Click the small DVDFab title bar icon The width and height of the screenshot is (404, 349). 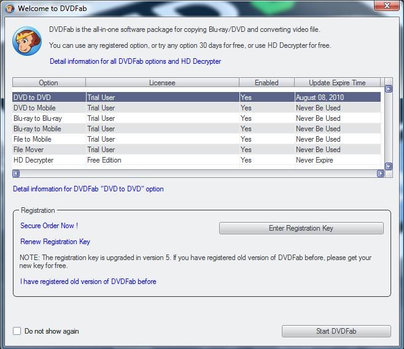[10, 9]
